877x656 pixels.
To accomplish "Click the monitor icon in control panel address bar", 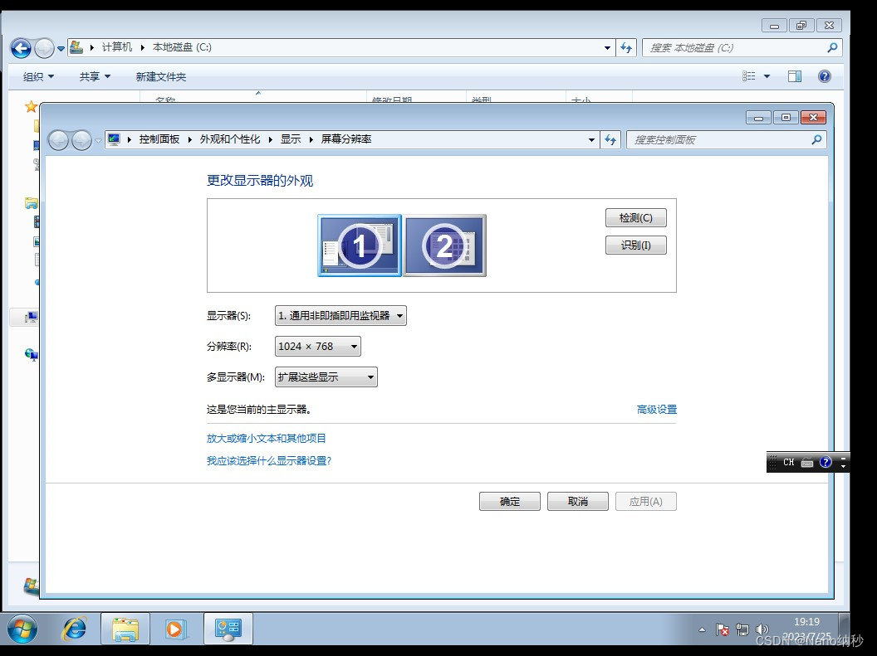I will click(x=114, y=139).
